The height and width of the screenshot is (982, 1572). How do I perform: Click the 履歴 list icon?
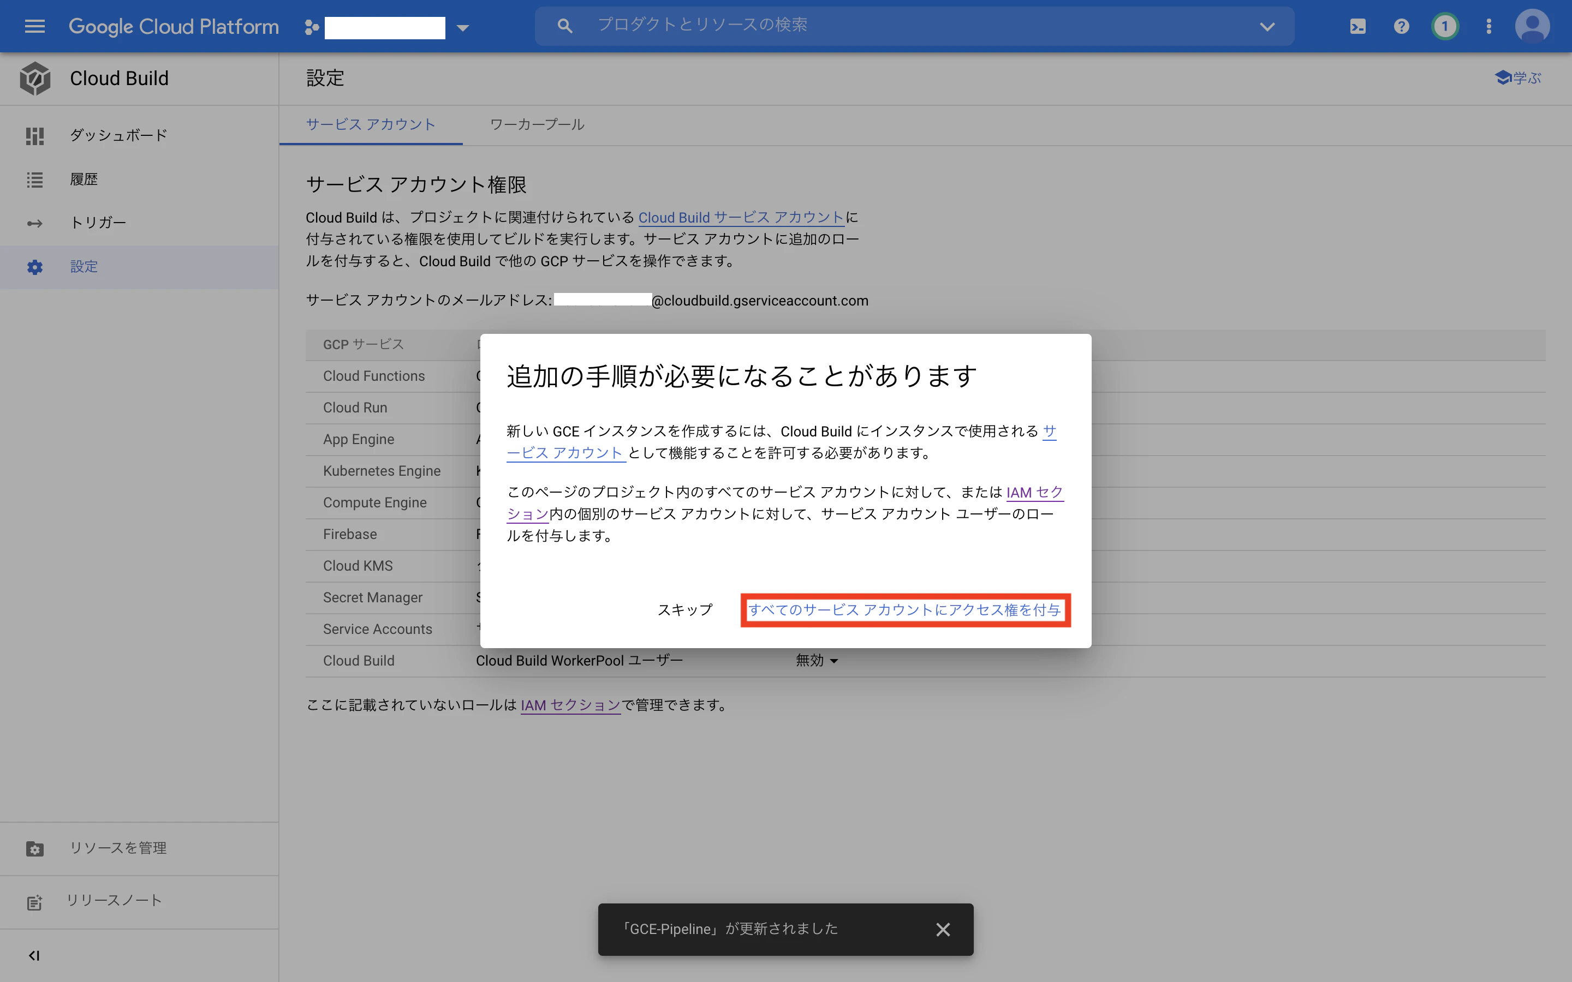pyautogui.click(x=34, y=179)
